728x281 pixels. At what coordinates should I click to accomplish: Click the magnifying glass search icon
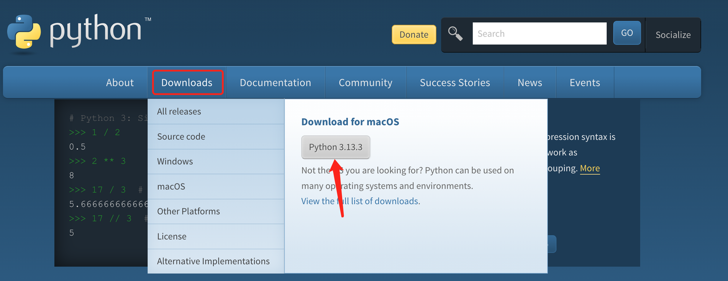click(x=456, y=34)
